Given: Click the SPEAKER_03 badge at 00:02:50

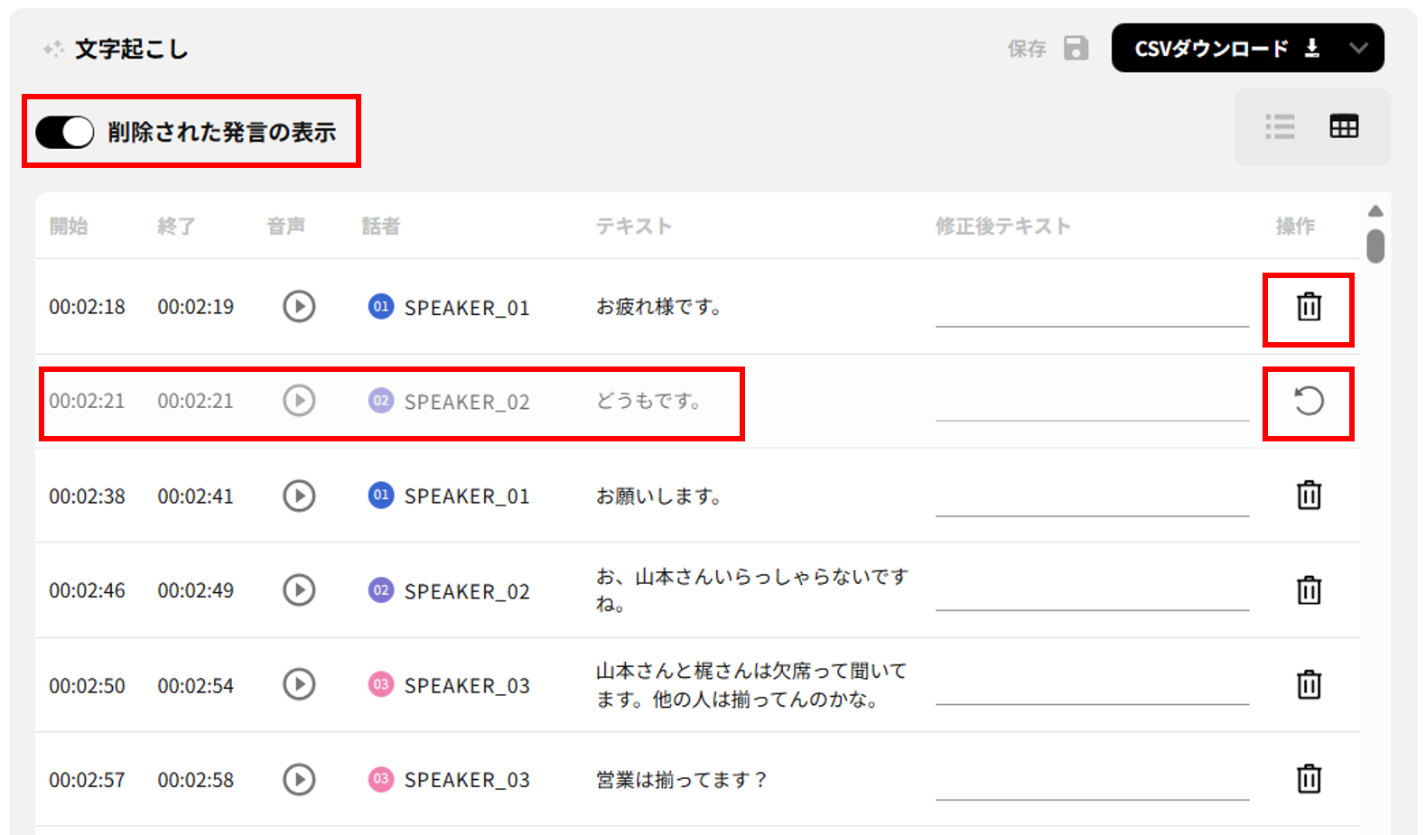Looking at the screenshot, I should [x=381, y=684].
